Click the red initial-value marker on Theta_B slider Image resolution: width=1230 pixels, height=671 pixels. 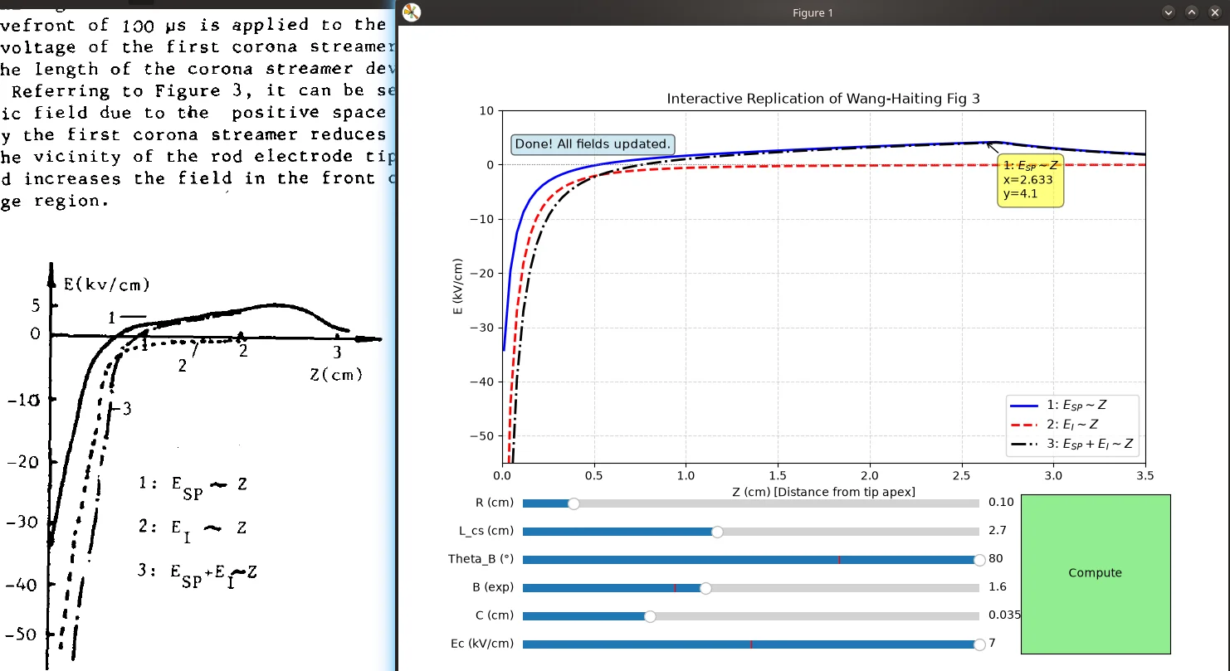(x=839, y=560)
